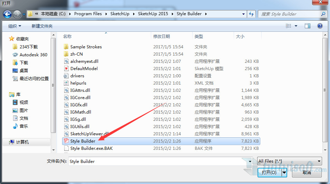This screenshot has height=184, width=330.
Task: Click 新建文件夹 in the toolbar
Action: [x=42, y=26]
